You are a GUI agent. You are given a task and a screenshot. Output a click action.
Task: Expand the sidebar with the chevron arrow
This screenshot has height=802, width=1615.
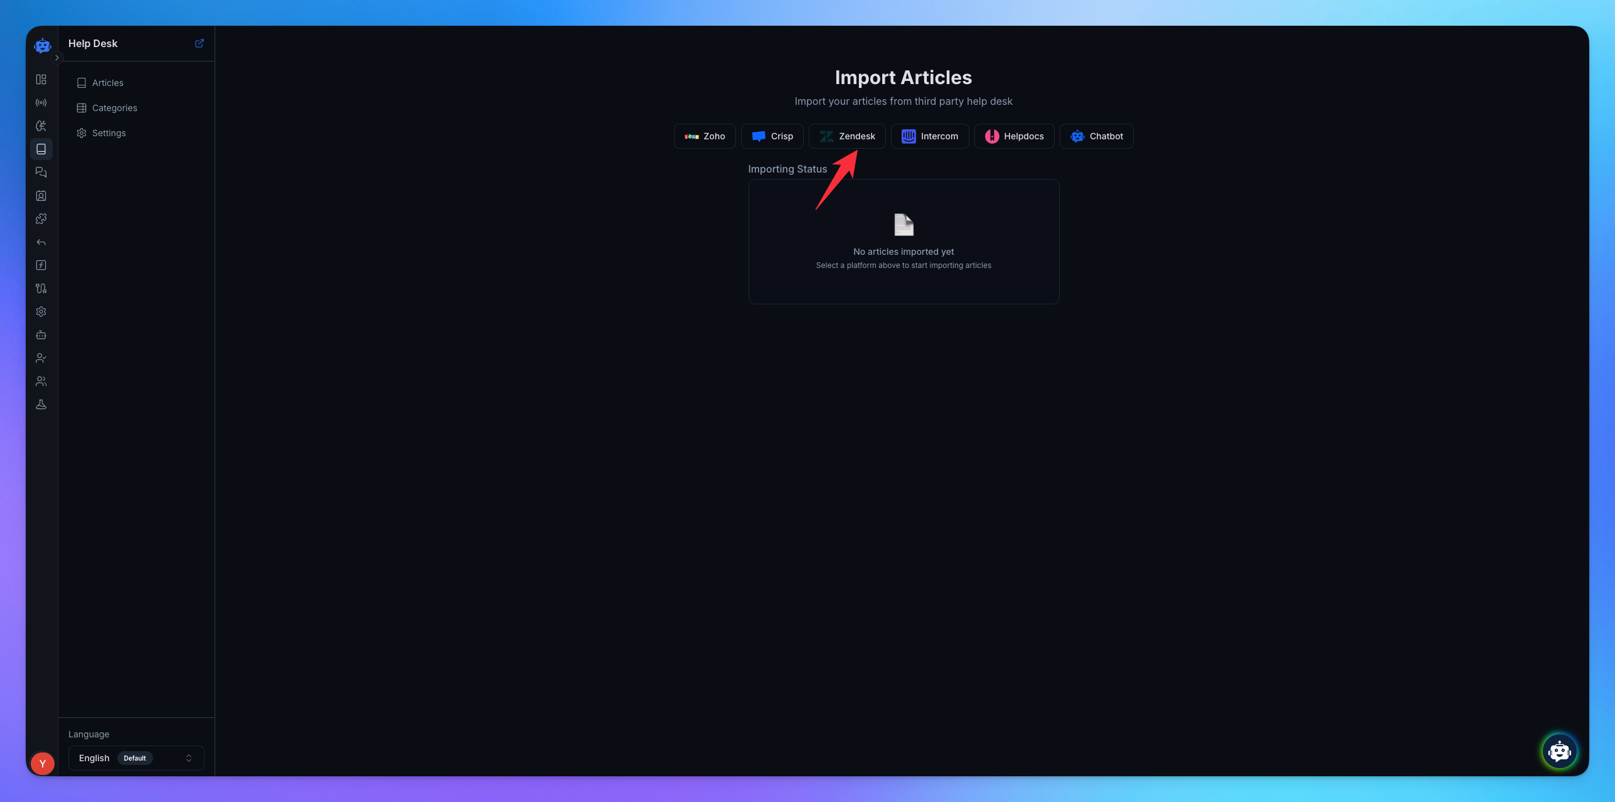(57, 58)
